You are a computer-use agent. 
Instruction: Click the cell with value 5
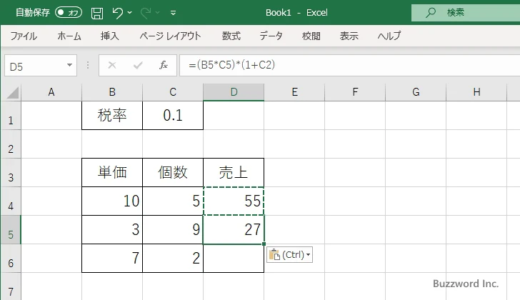click(x=173, y=201)
